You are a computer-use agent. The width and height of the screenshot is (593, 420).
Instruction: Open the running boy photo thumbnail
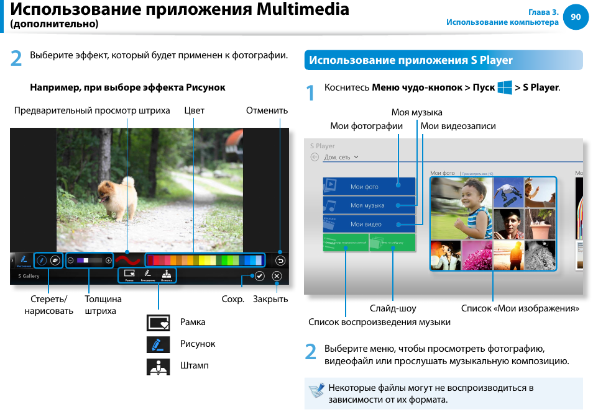pyautogui.click(x=461, y=208)
